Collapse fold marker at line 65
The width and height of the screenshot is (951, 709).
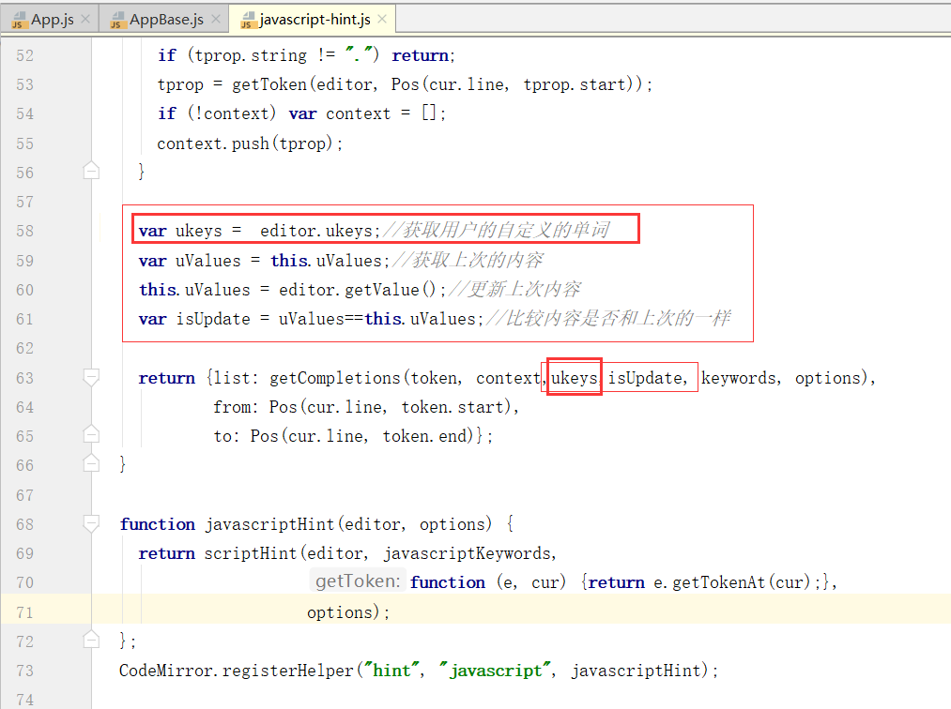tap(91, 434)
